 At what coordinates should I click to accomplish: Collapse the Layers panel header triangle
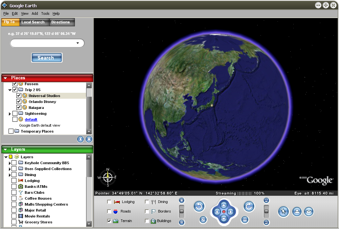5,149
